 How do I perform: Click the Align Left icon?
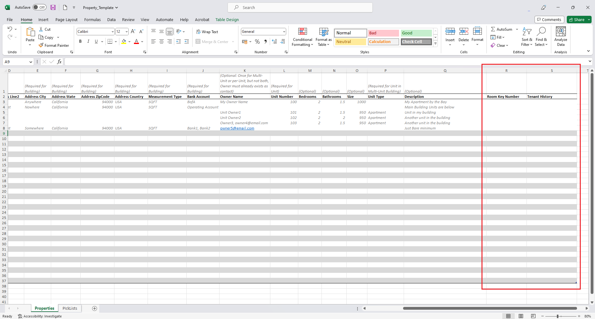pos(153,41)
